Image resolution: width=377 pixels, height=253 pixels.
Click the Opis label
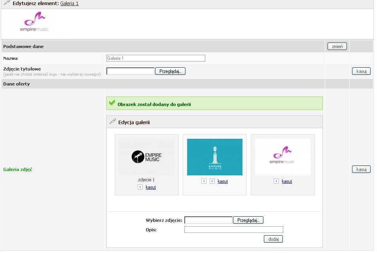(151, 230)
